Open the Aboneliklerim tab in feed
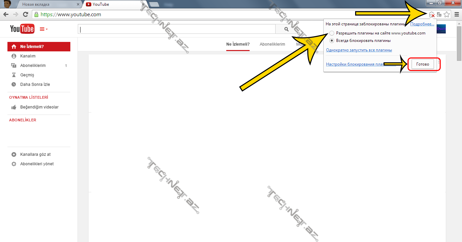 [x=272, y=44]
